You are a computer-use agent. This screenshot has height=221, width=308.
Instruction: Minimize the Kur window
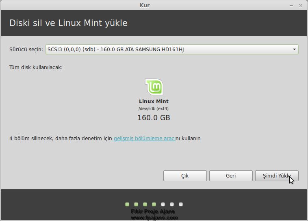coord(291,6)
